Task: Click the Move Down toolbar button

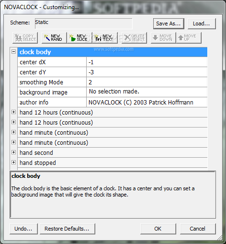Action: pos(163,38)
